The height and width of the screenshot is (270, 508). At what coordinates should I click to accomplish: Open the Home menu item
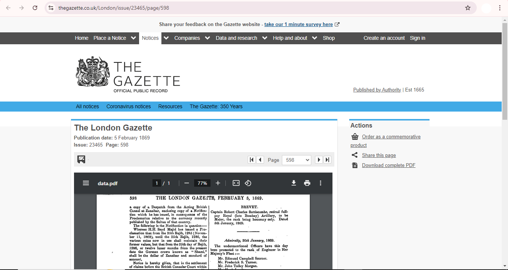(81, 38)
